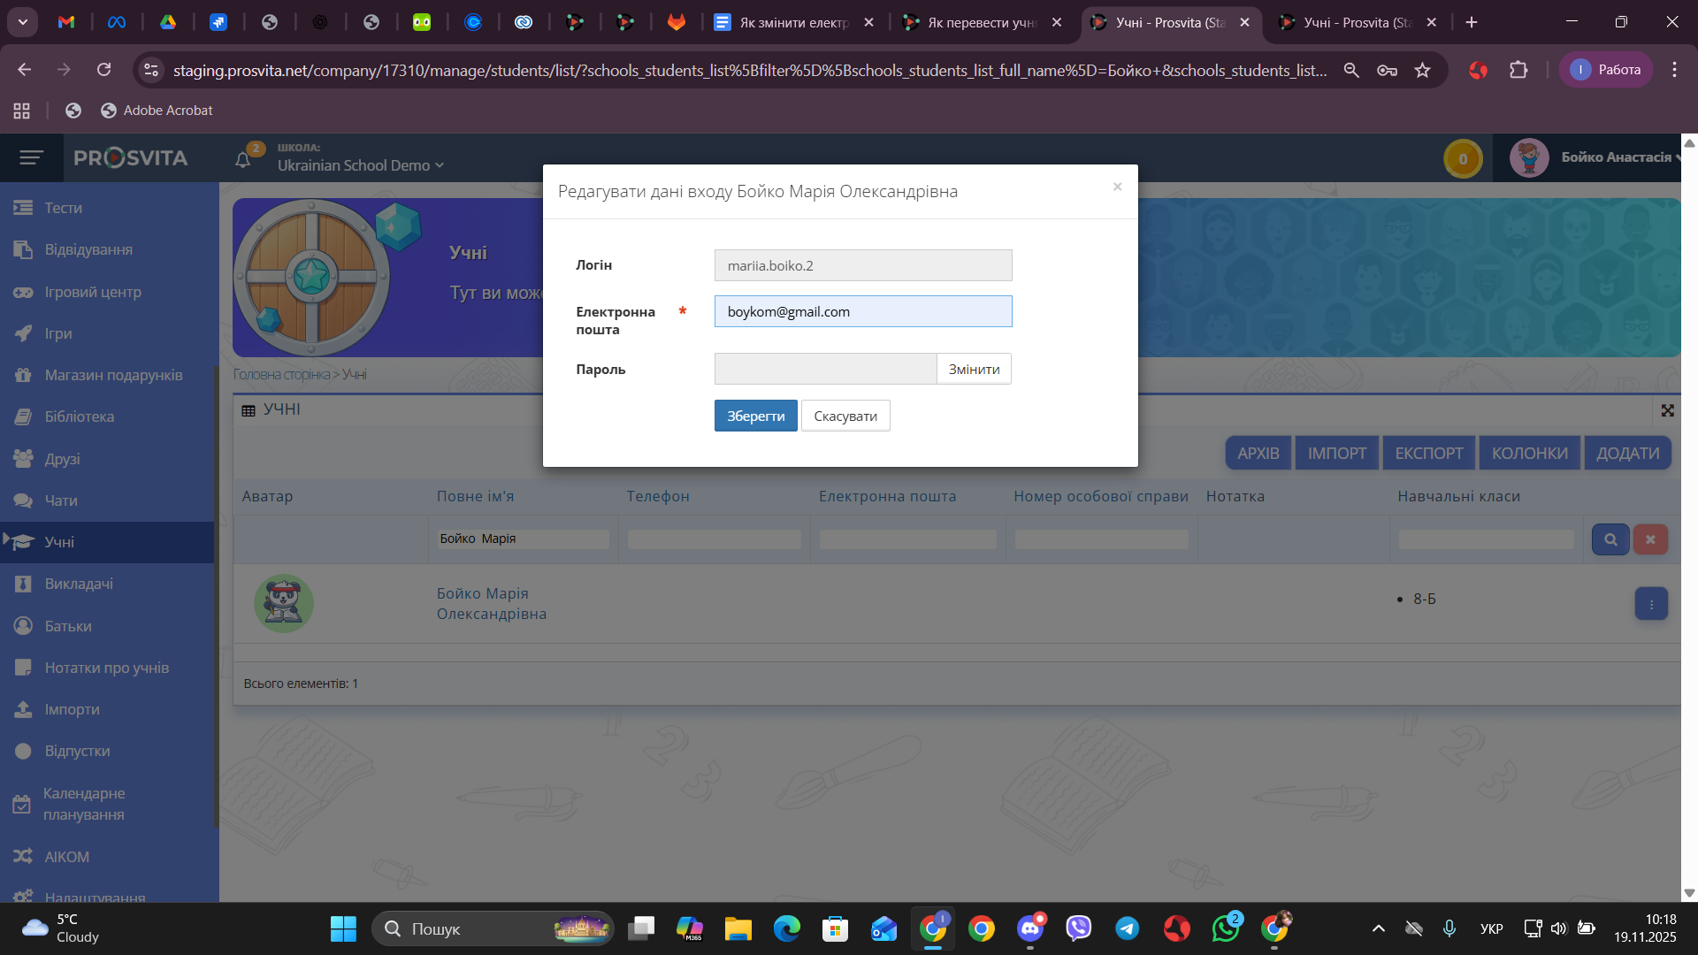Screen dimensions: 1698x955
Task: Click the blue search filter icon
Action: (x=1610, y=539)
